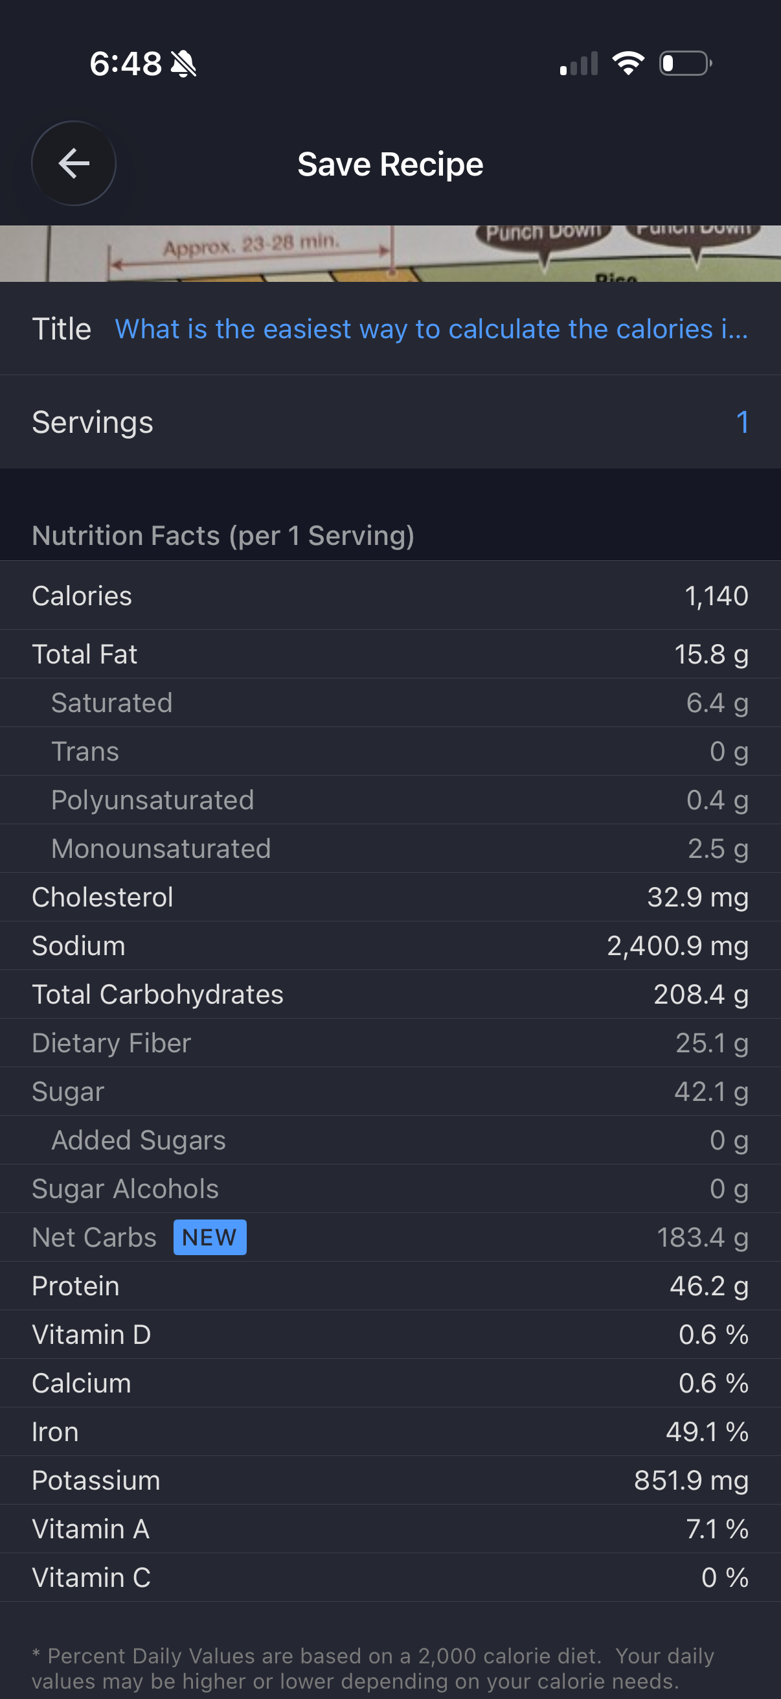781x1699 pixels.
Task: Tap the Total Carbohydrates row
Action: pyautogui.click(x=390, y=995)
